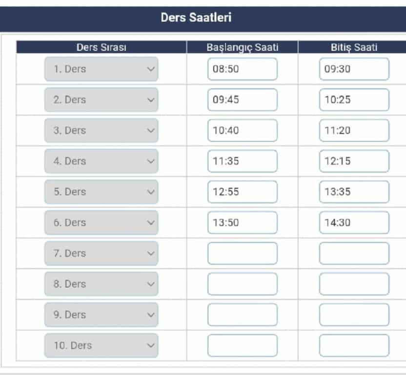Click the Başlangıç Saati column header
Viewport: 406px width, 375px height.
click(x=242, y=47)
